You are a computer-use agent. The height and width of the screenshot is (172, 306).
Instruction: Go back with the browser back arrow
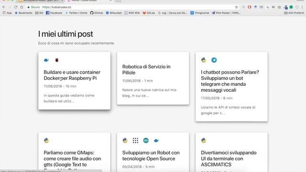(x=4, y=7)
